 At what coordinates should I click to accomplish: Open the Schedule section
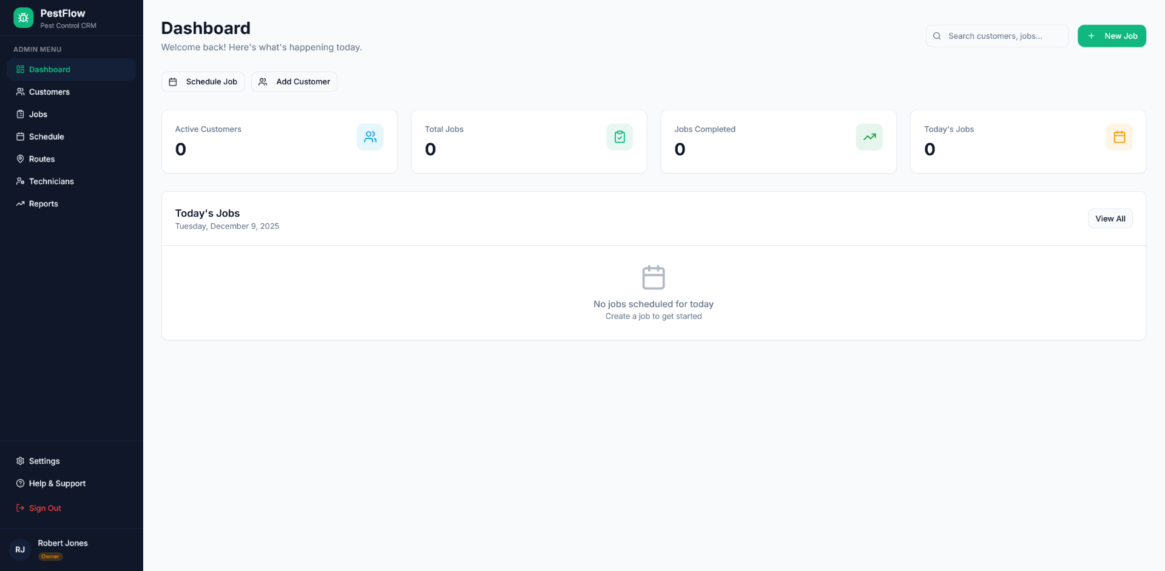click(71, 137)
